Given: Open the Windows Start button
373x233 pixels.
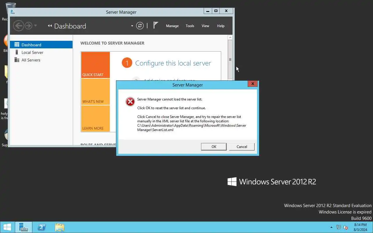Looking at the screenshot, I should point(7,227).
